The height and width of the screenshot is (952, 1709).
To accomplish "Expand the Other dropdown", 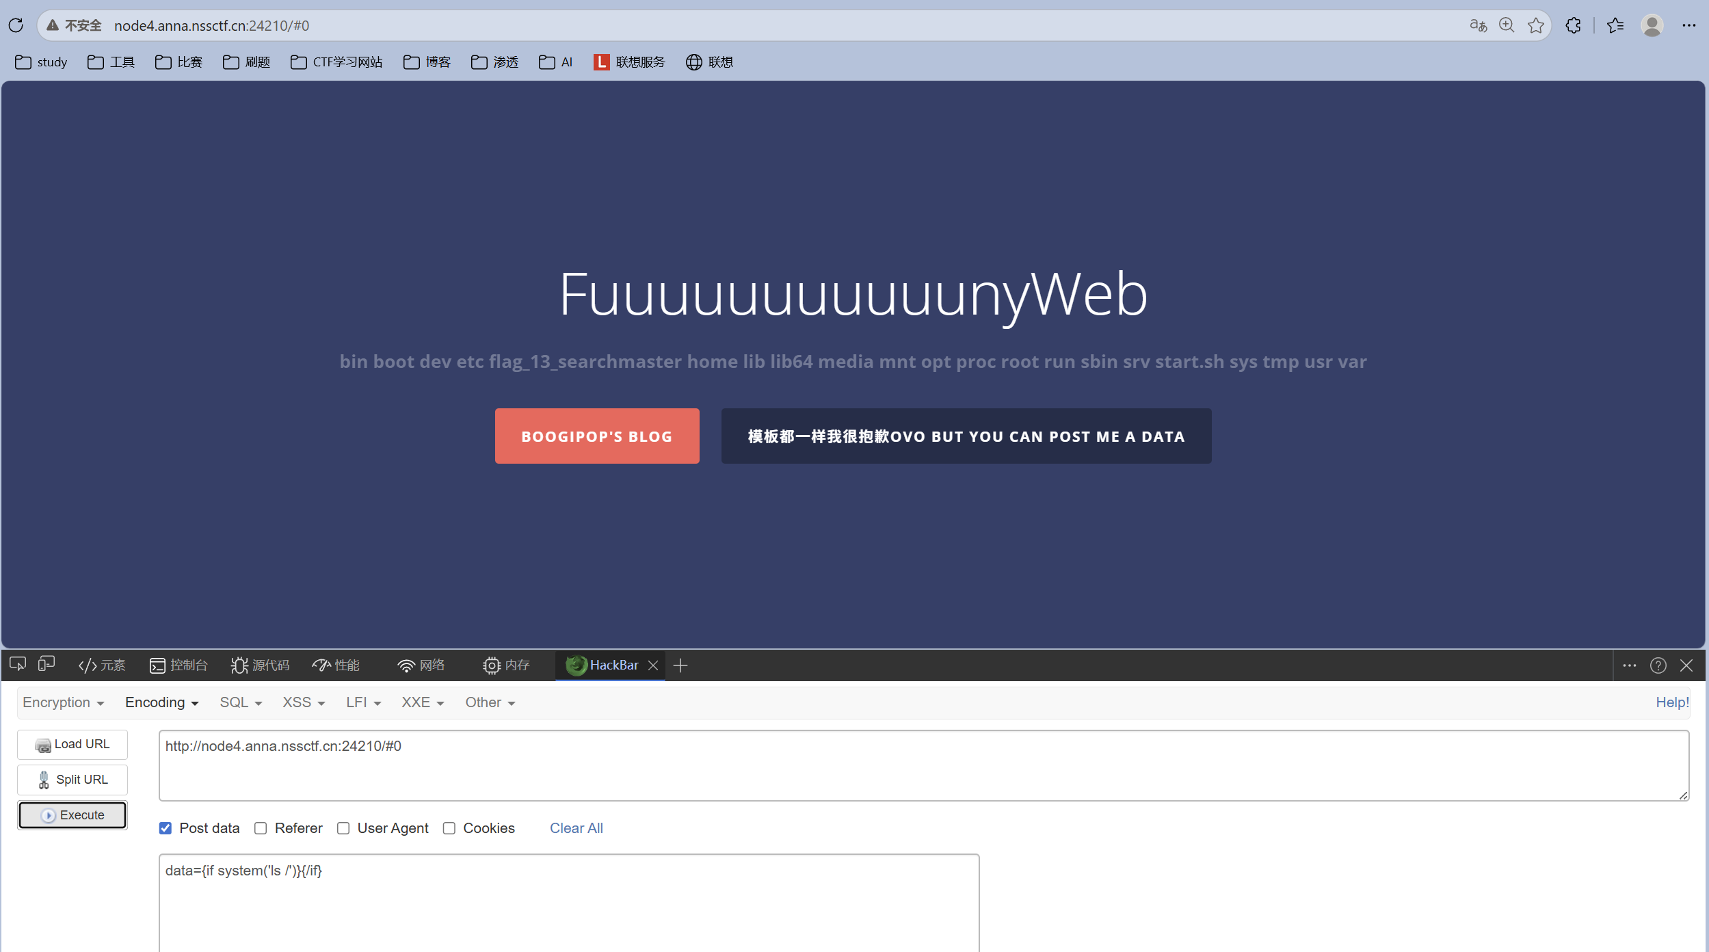I will click(x=490, y=702).
